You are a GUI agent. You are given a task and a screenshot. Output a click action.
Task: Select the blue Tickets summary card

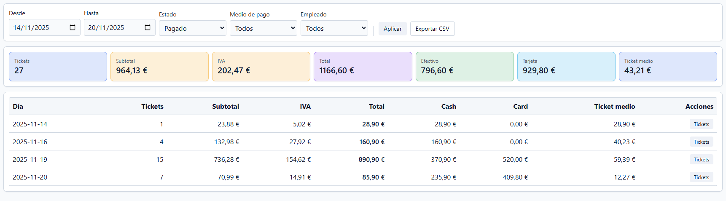click(58, 67)
